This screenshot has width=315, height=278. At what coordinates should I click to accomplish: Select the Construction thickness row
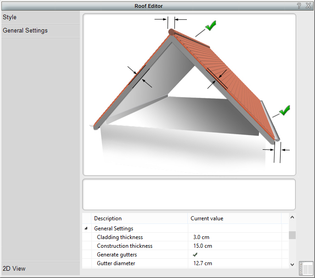click(185, 246)
